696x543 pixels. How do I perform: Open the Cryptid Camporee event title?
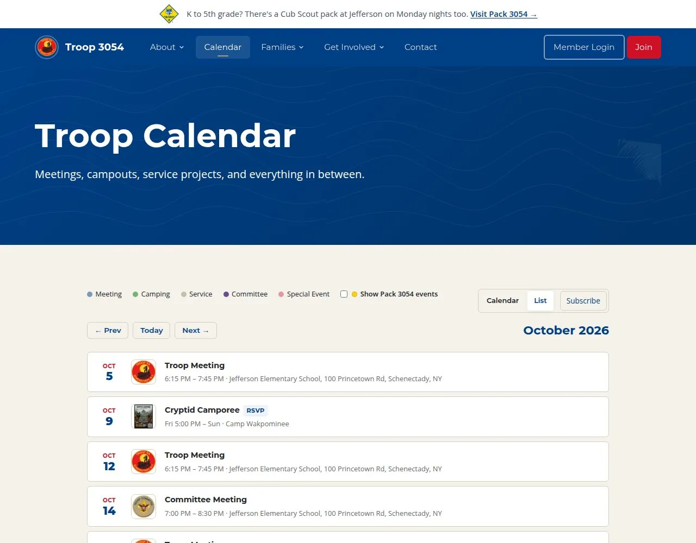202,410
